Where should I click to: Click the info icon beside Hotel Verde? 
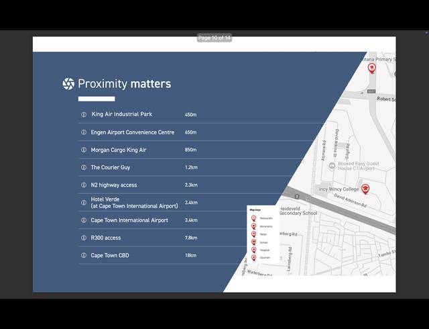coord(84,203)
